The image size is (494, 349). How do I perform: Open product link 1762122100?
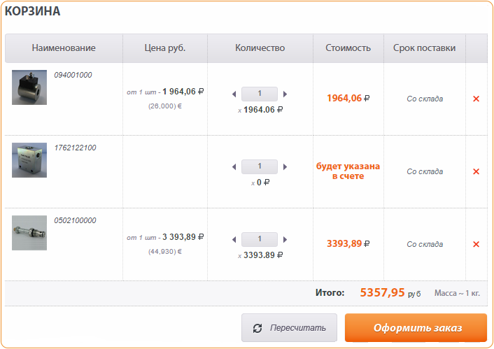75,148
